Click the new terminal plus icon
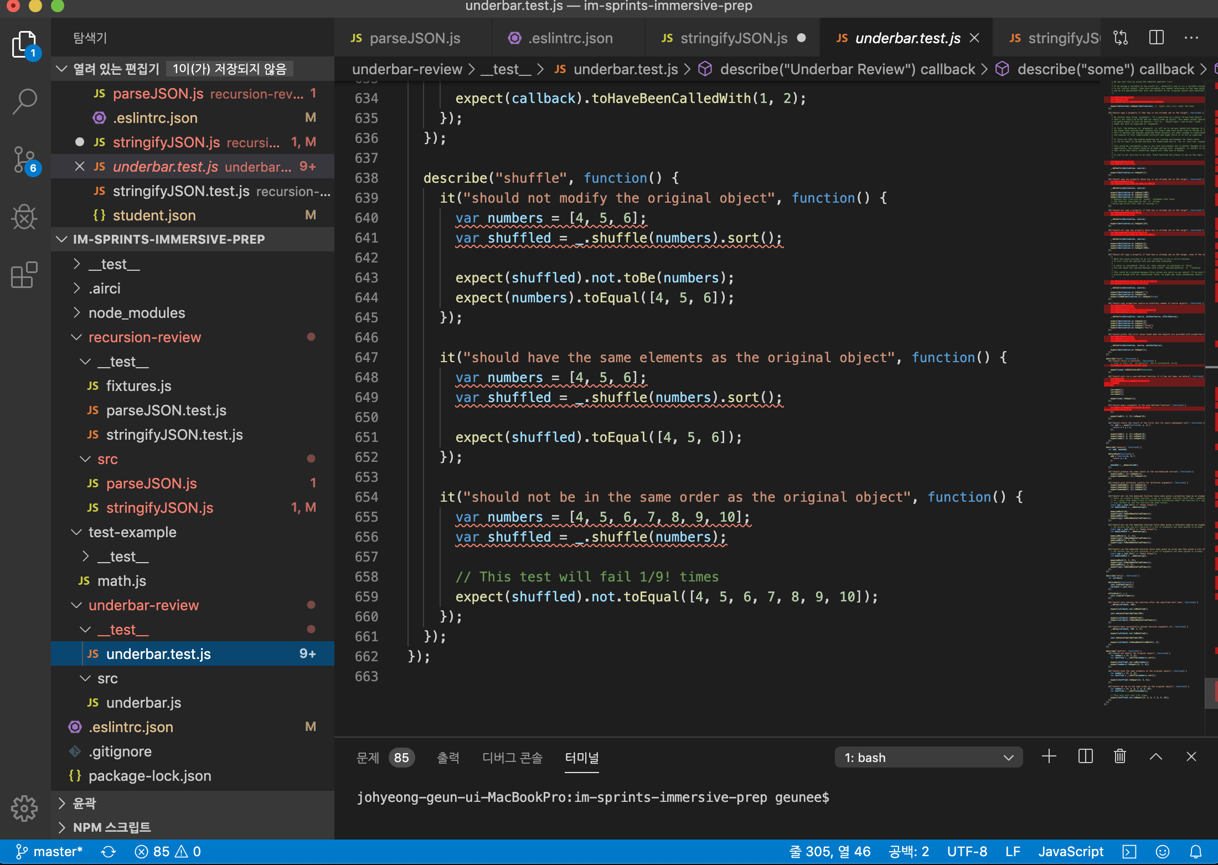The image size is (1218, 865). click(x=1049, y=756)
